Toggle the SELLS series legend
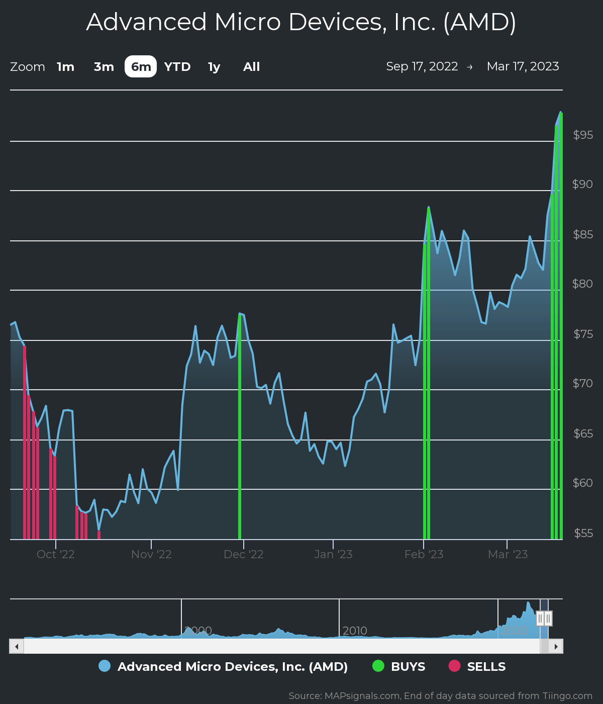The height and width of the screenshot is (704, 603). 477,666
